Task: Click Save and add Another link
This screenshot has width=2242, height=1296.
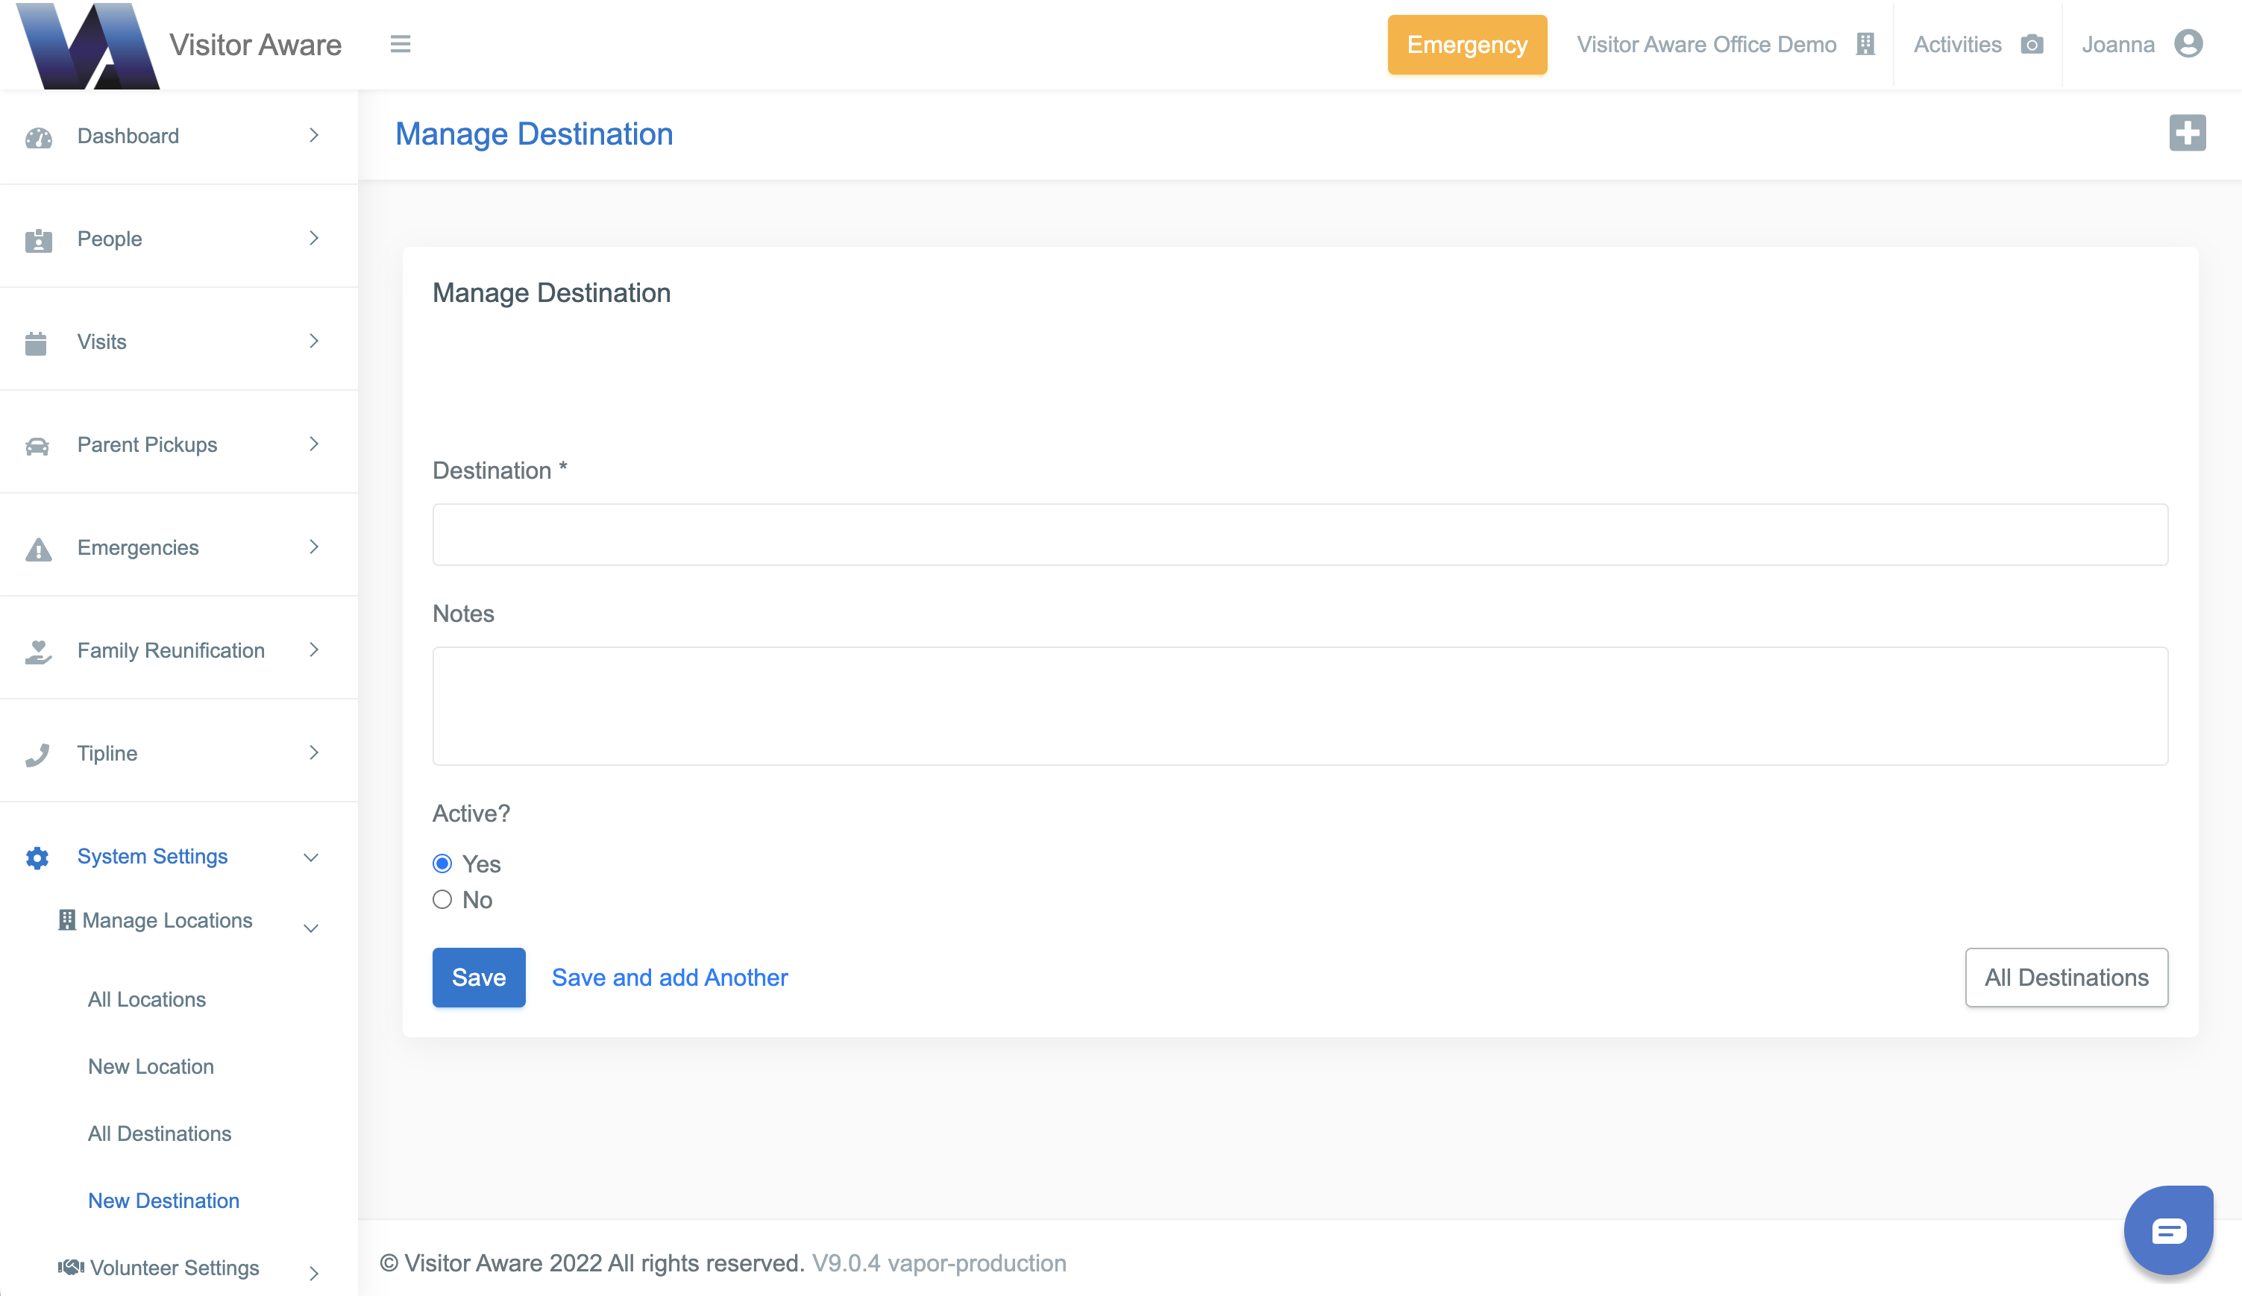Action: coord(669,978)
